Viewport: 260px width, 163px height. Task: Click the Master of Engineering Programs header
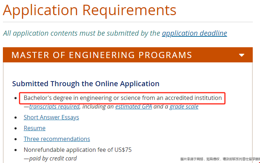tap(102, 55)
